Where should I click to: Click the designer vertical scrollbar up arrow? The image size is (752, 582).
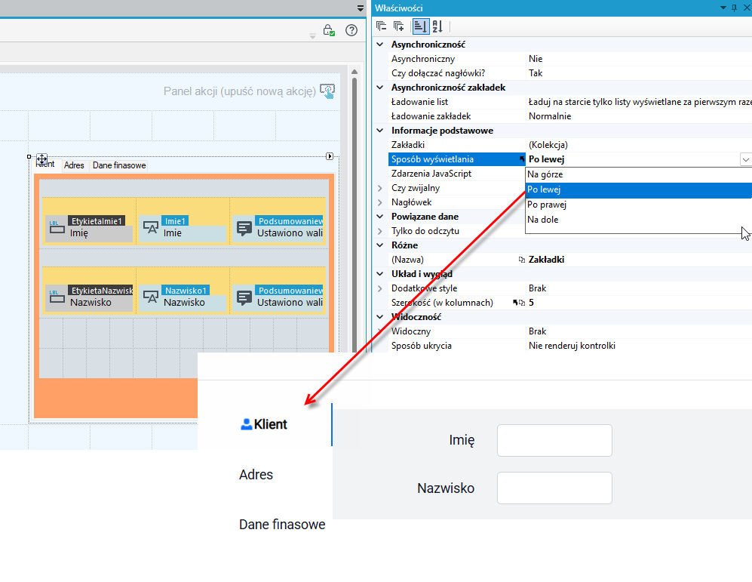tap(355, 72)
